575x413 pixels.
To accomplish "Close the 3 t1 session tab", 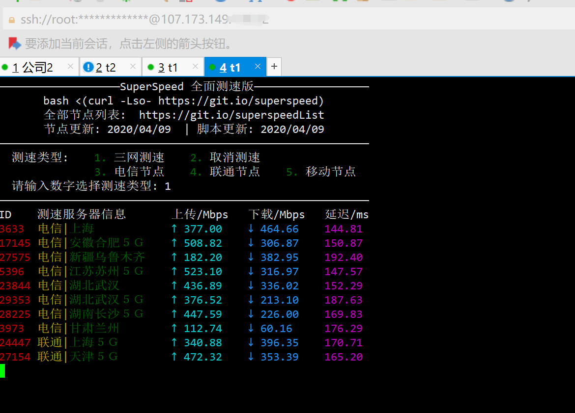I will click(x=195, y=67).
